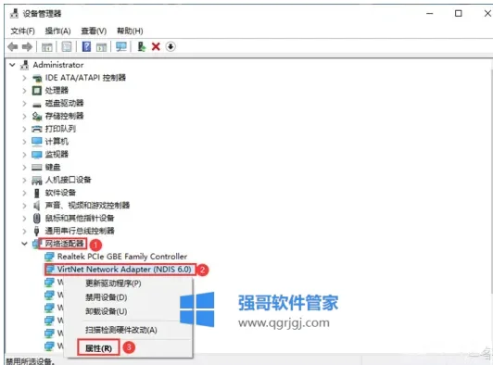Click the IDE ATA/ATAPI controller icon
The image size is (493, 365).
click(37, 78)
